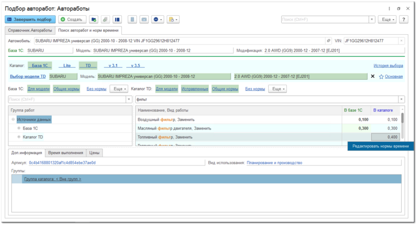Click the Основная link
The width and height of the screenshot is (417, 225).
coord(394,77)
